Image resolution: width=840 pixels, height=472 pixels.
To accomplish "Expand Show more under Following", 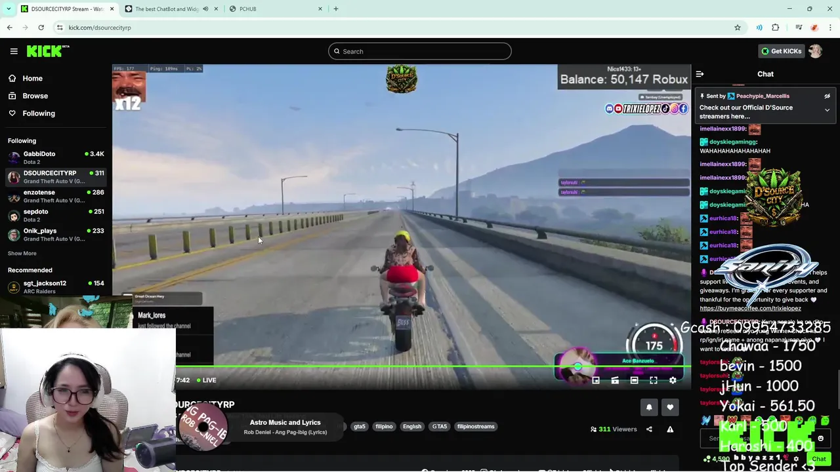I will pyautogui.click(x=22, y=253).
